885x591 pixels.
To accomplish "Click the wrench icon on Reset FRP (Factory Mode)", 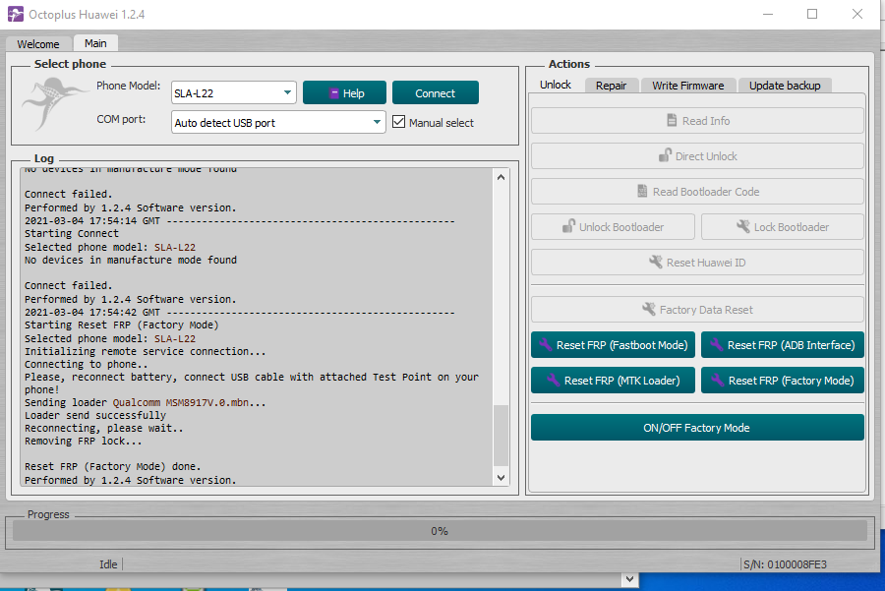I will pos(718,380).
